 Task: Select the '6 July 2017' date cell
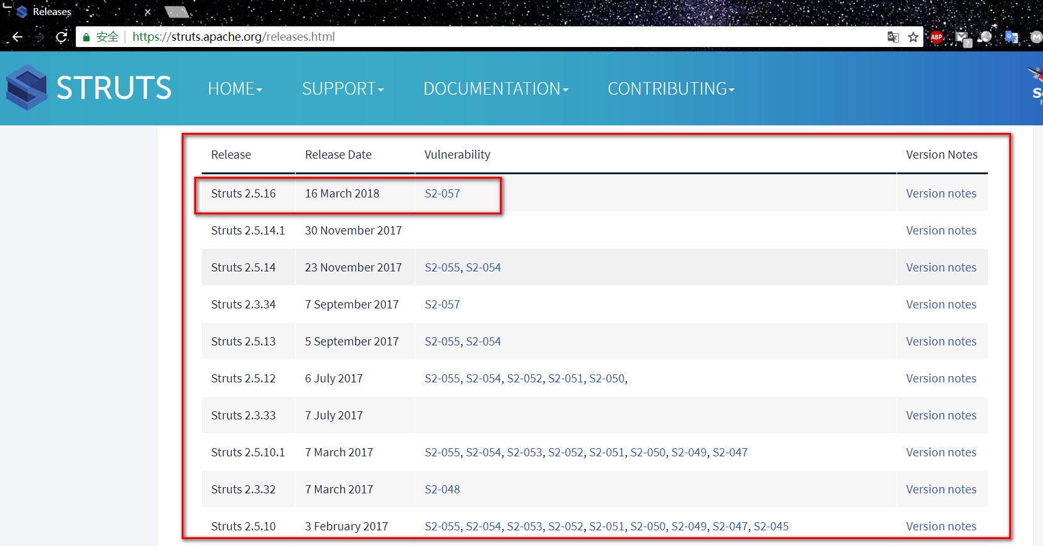coord(355,379)
